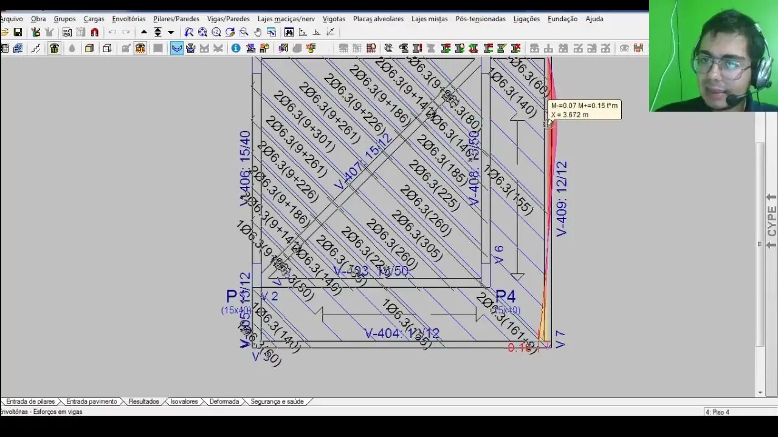Open the Placas alveolares menu
778x437 pixels.
pos(378,19)
